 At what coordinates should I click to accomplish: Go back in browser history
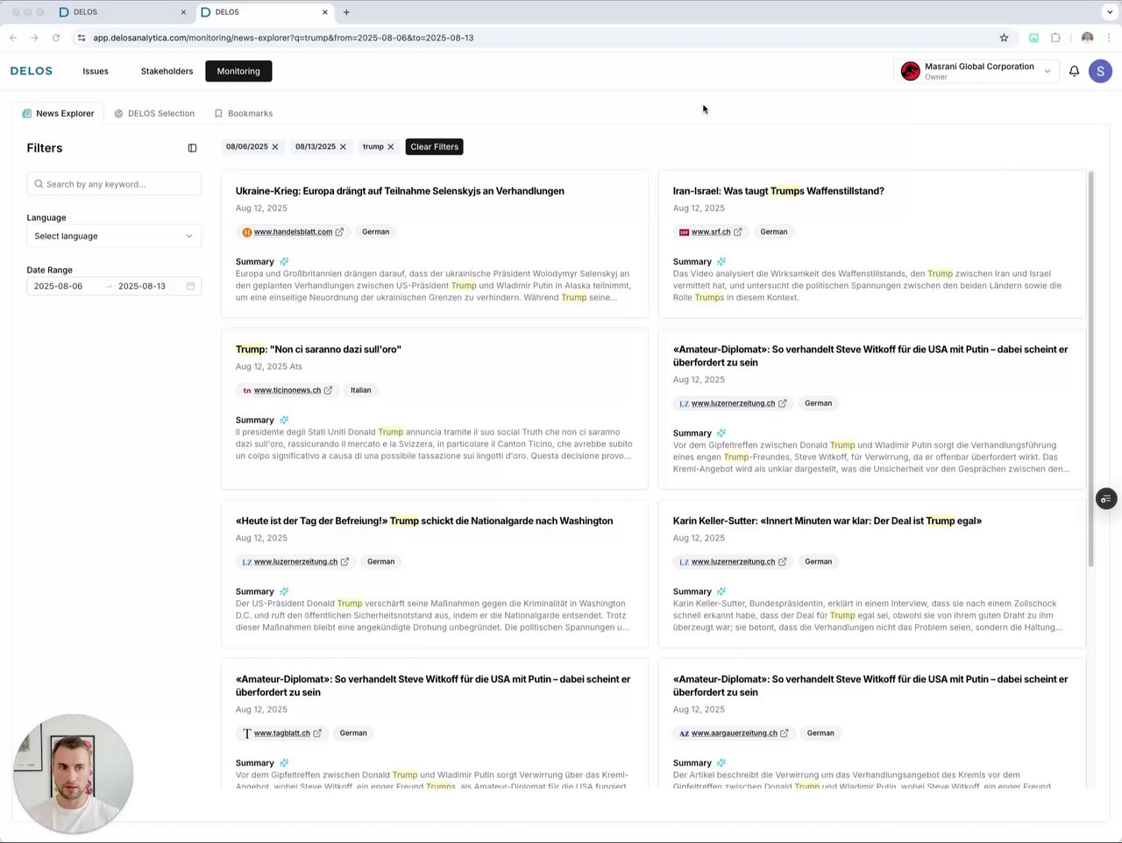point(13,38)
